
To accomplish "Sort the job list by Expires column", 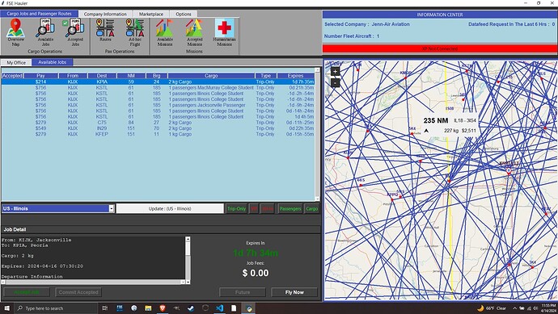I will [295, 76].
